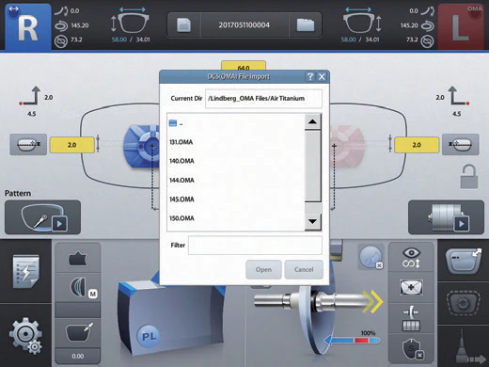Click the Current Dir path field
This screenshot has height=367, width=489.
(x=263, y=99)
